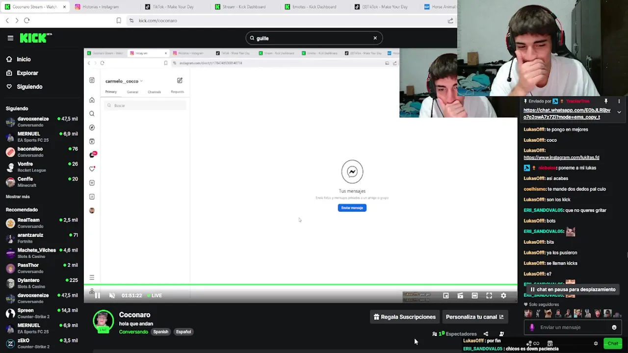Close the Coconaro Stream browser tab

pos(64,7)
